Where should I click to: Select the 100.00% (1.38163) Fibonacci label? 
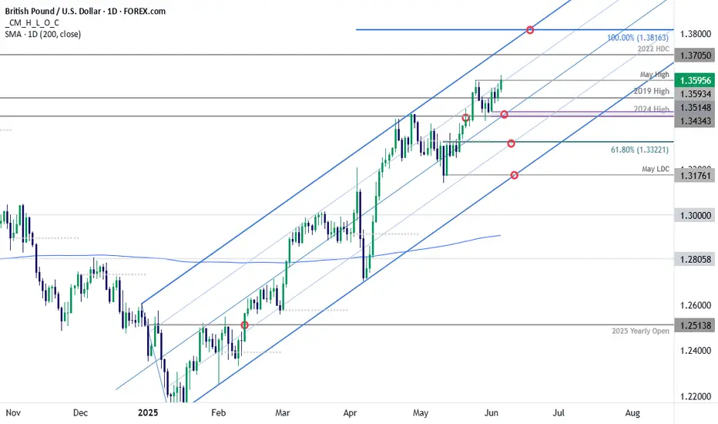pyautogui.click(x=638, y=38)
